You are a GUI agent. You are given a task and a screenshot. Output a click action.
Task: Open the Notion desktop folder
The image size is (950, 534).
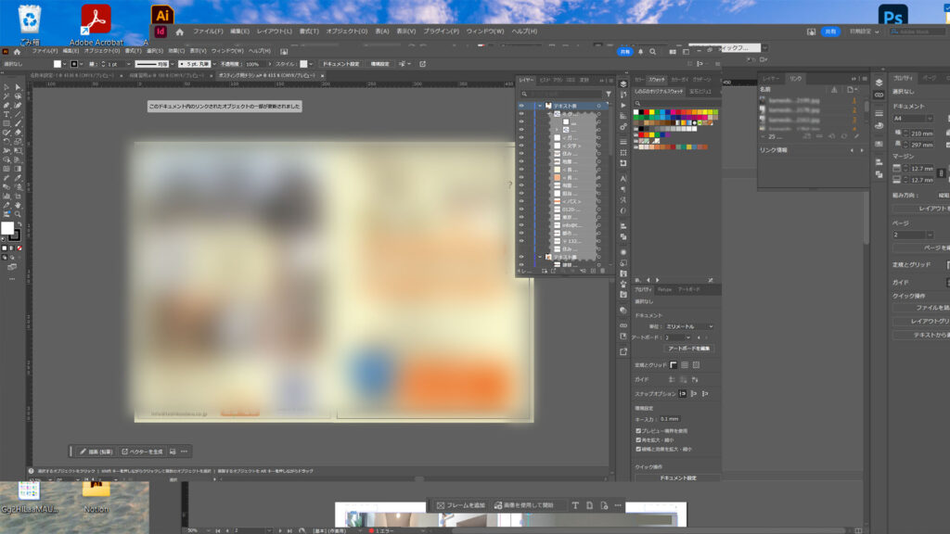[96, 497]
